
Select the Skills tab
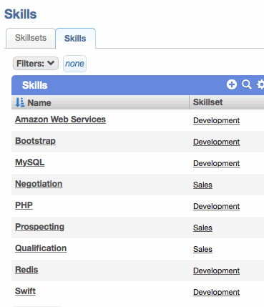tap(75, 39)
